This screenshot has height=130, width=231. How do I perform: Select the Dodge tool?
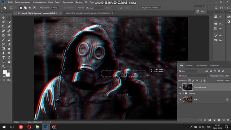9,53
